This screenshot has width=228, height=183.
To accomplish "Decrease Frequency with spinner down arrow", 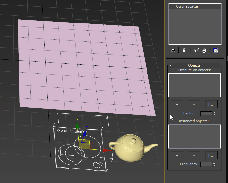I will tap(214, 166).
